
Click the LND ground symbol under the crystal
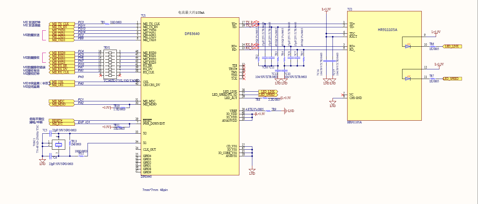[x=42, y=162]
